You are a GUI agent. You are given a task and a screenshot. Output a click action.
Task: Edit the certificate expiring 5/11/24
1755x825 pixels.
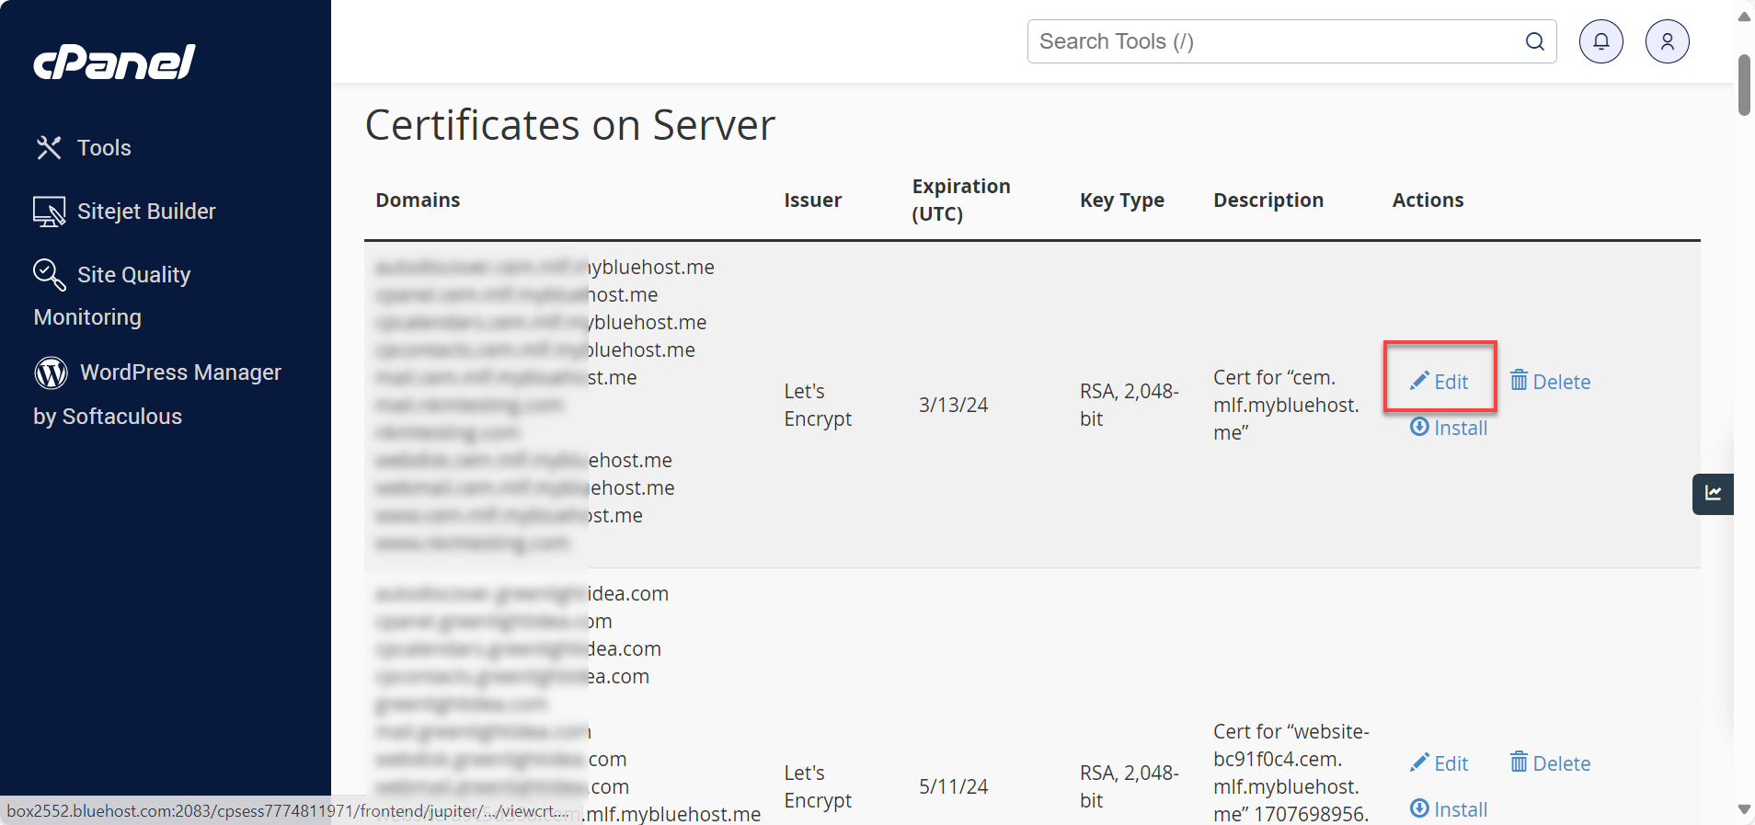coord(1440,763)
